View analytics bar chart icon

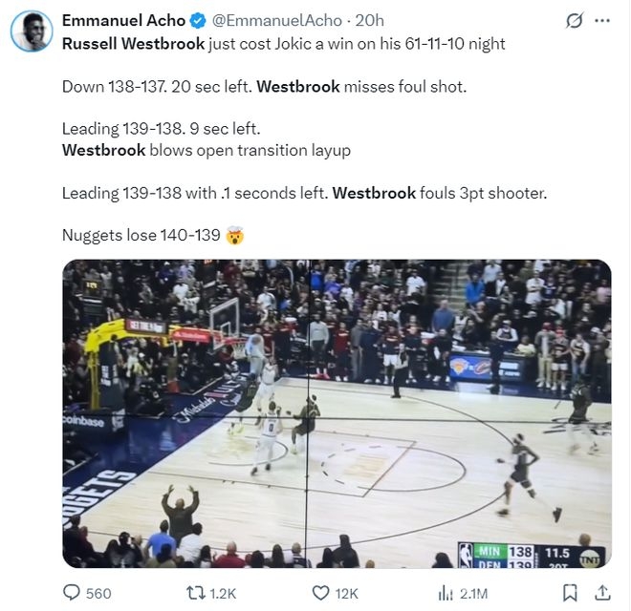[x=446, y=593]
